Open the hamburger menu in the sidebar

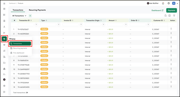coord(4,3)
